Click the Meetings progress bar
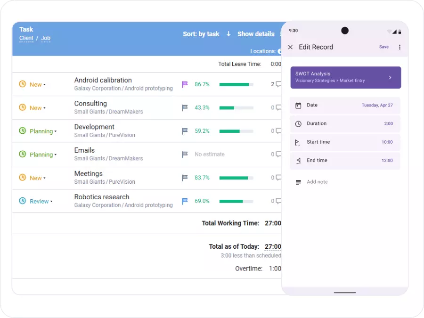The width and height of the screenshot is (424, 318). (x=236, y=178)
